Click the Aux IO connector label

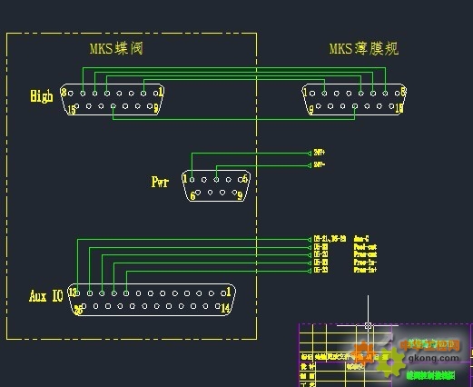click(46, 296)
